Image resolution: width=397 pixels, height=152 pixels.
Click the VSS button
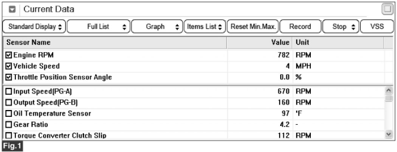click(x=376, y=26)
